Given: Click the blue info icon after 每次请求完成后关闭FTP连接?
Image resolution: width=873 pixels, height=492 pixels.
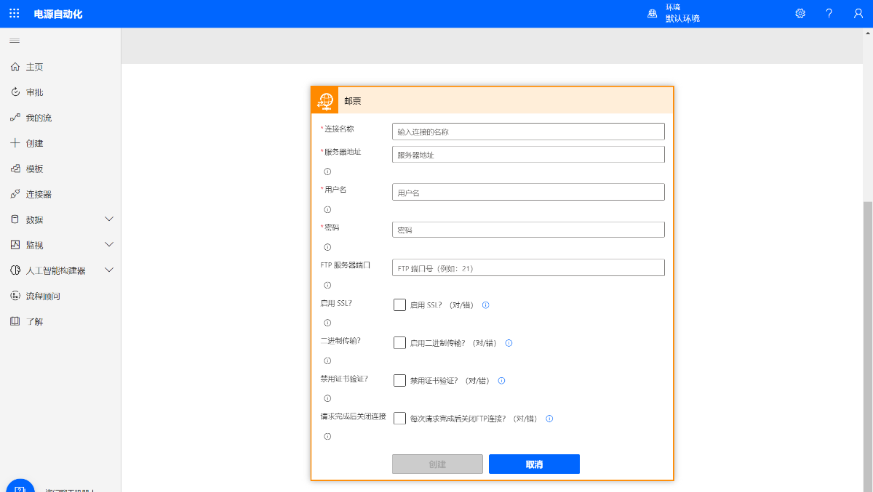Looking at the screenshot, I should click(549, 419).
